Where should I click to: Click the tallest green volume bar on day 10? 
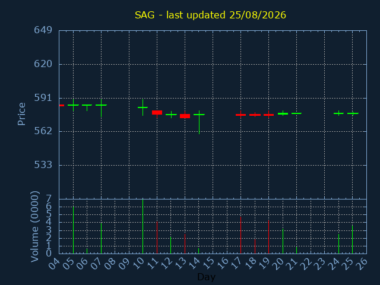pyautogui.click(x=142, y=226)
